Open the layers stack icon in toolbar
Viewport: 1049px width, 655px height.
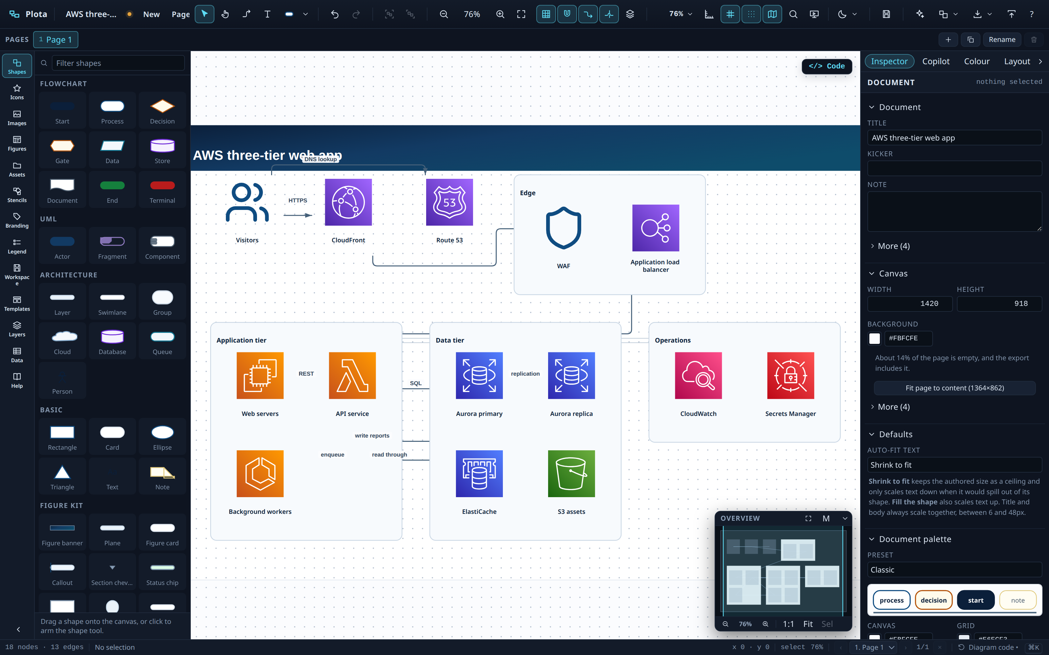(630, 14)
